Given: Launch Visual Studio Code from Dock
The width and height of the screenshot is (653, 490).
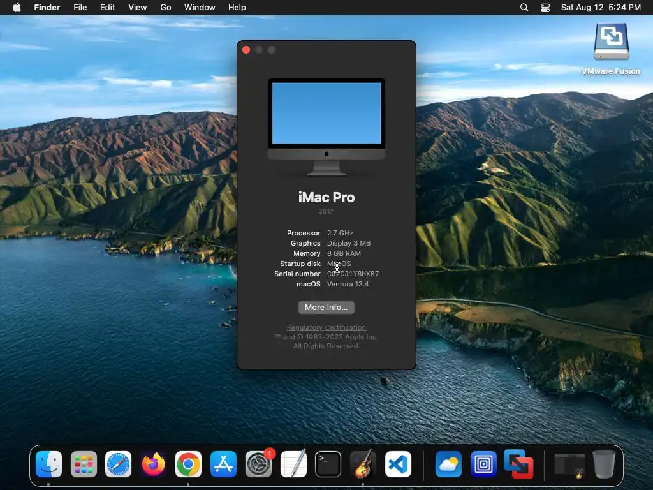Looking at the screenshot, I should click(398, 464).
